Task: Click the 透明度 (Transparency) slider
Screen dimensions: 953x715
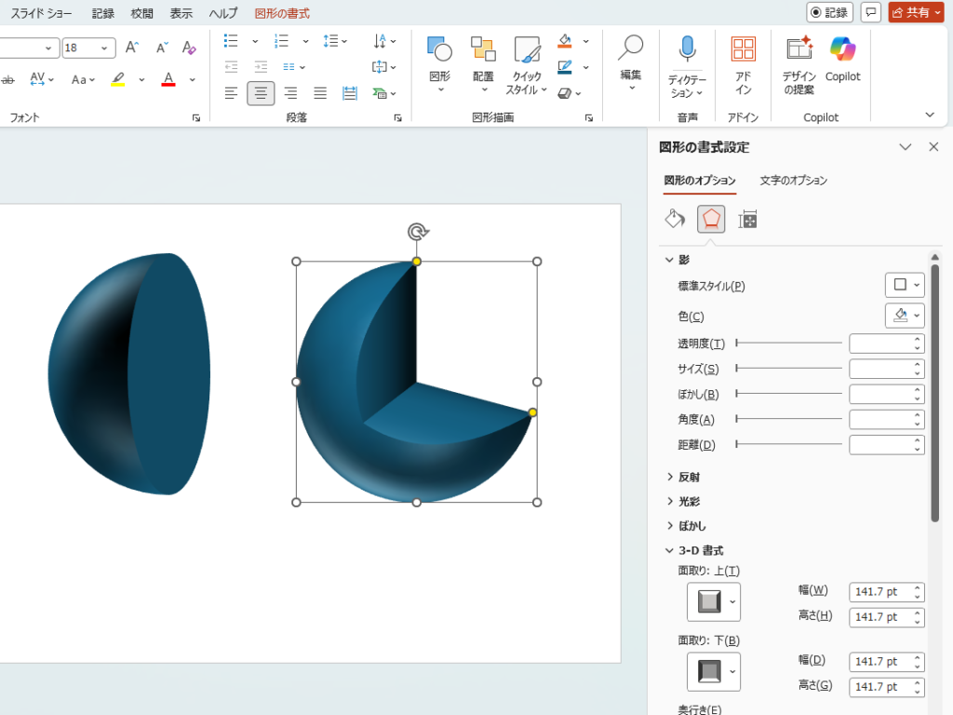Action: tap(788, 344)
